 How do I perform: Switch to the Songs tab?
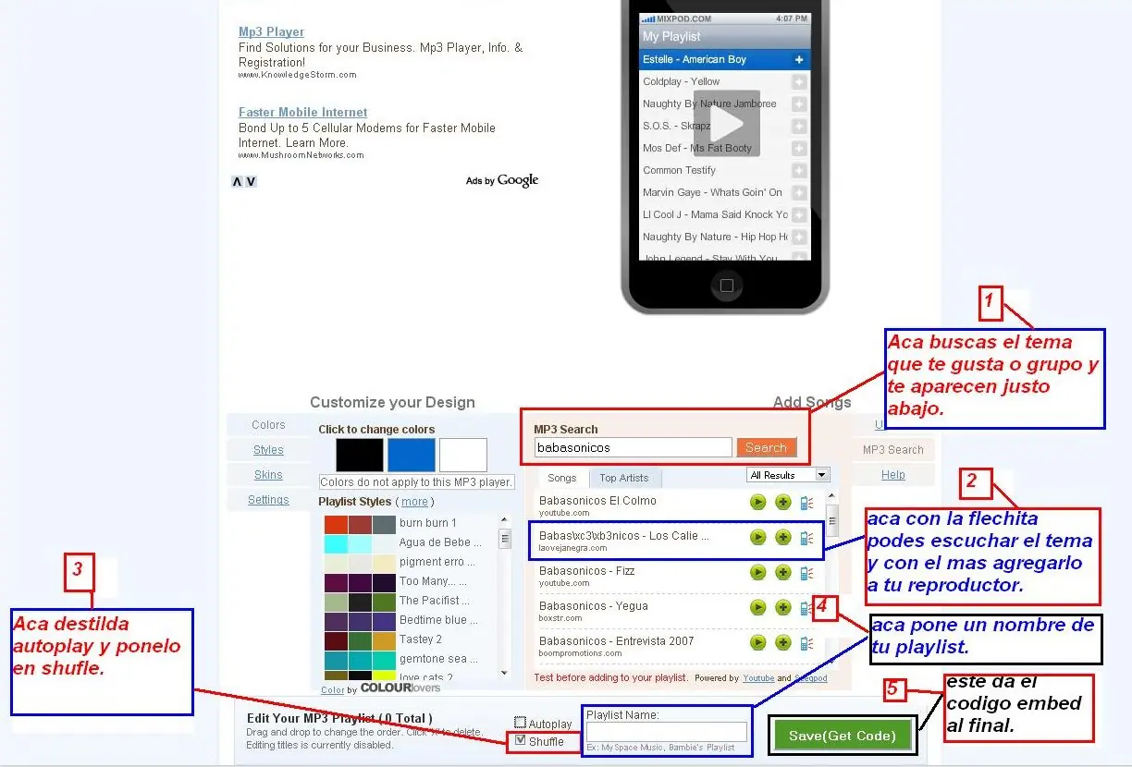pyautogui.click(x=561, y=478)
